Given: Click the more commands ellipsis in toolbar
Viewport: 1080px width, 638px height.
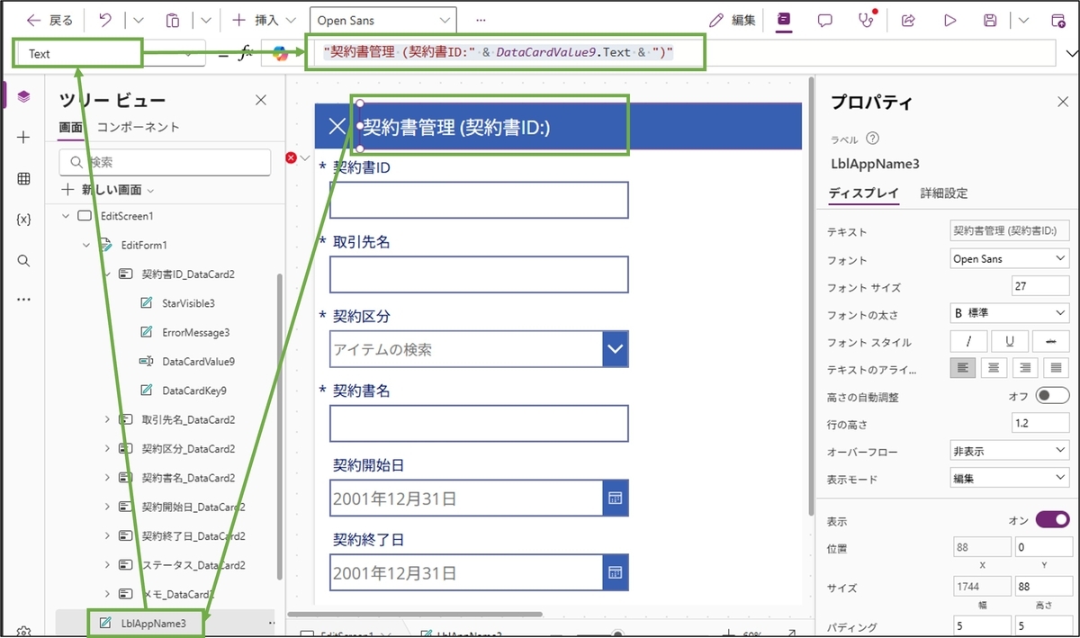Looking at the screenshot, I should [x=481, y=20].
